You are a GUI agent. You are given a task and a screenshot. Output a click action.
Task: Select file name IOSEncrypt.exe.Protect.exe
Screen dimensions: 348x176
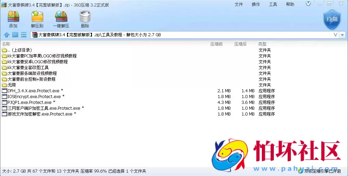click(x=34, y=97)
